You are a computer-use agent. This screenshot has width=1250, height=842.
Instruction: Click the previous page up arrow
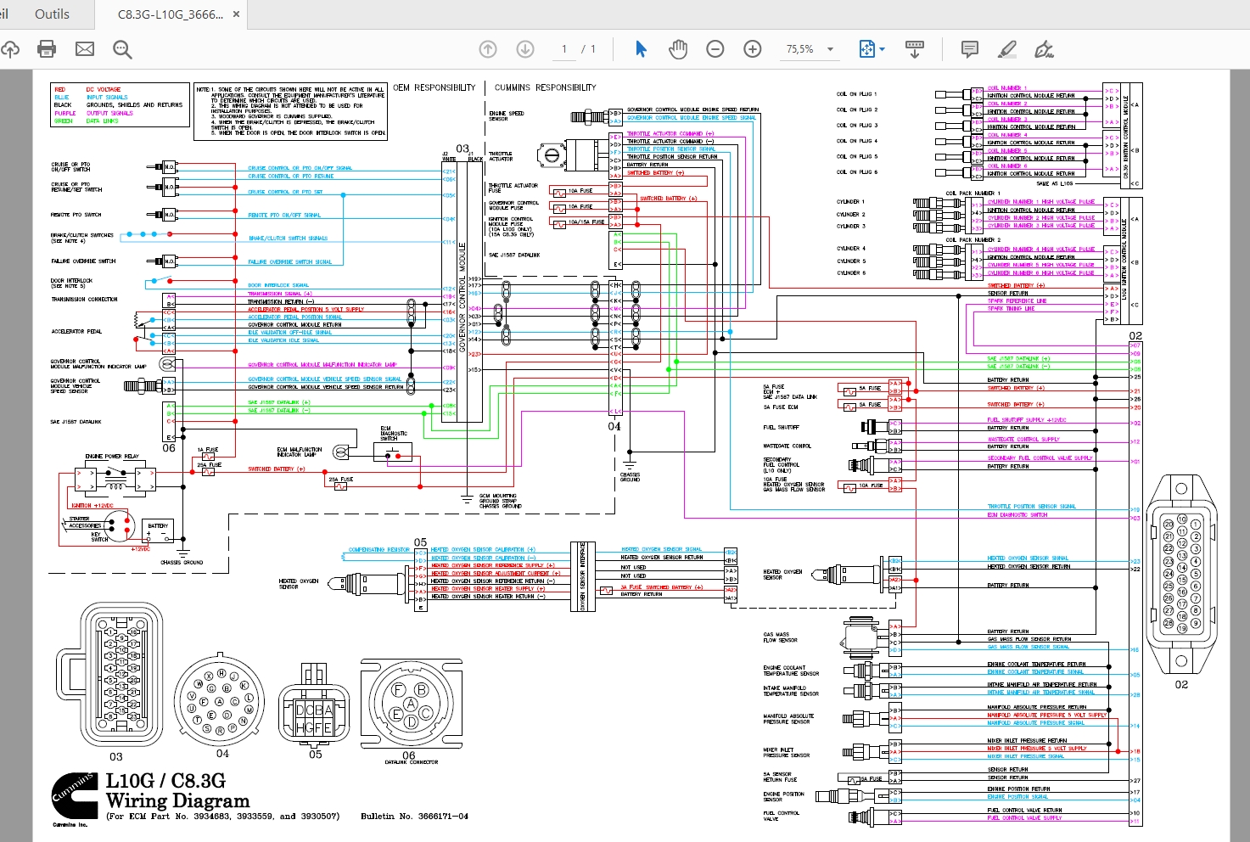(488, 48)
